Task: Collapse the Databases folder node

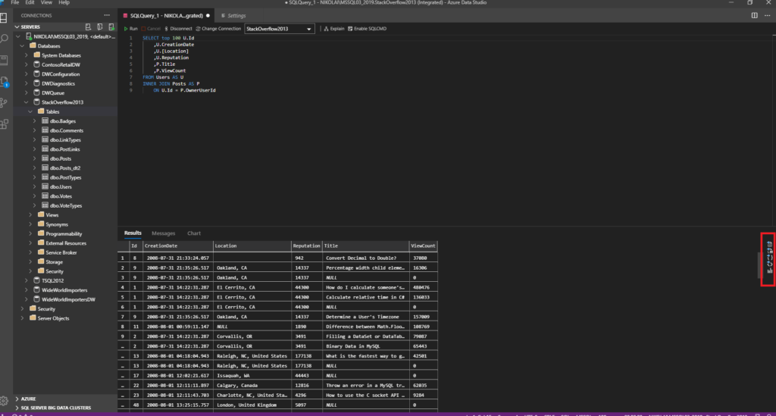Action: 22,45
